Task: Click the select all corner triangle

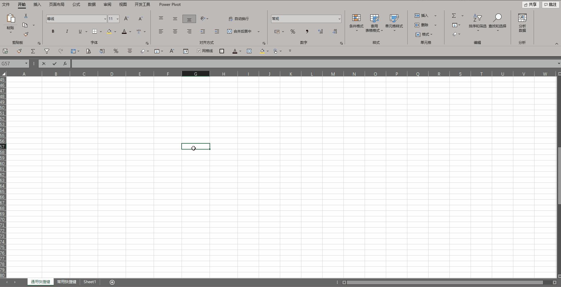Action: [x=3, y=74]
